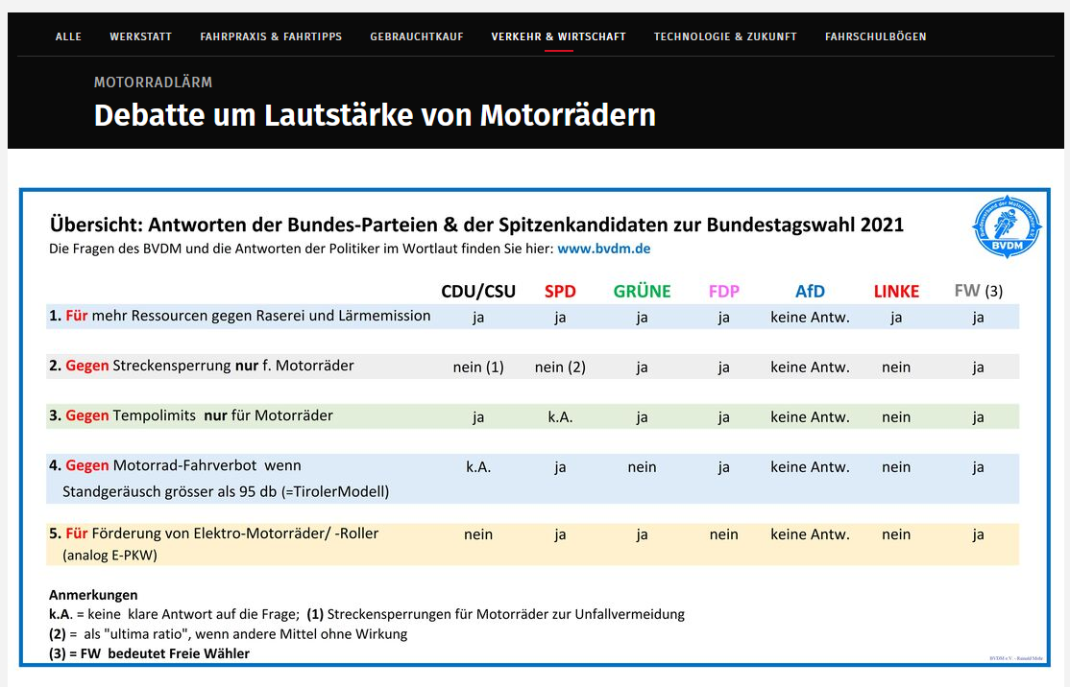1070x687 pixels.
Task: Click FDP 'ja' cell in Tempolimits row
Action: [724, 417]
